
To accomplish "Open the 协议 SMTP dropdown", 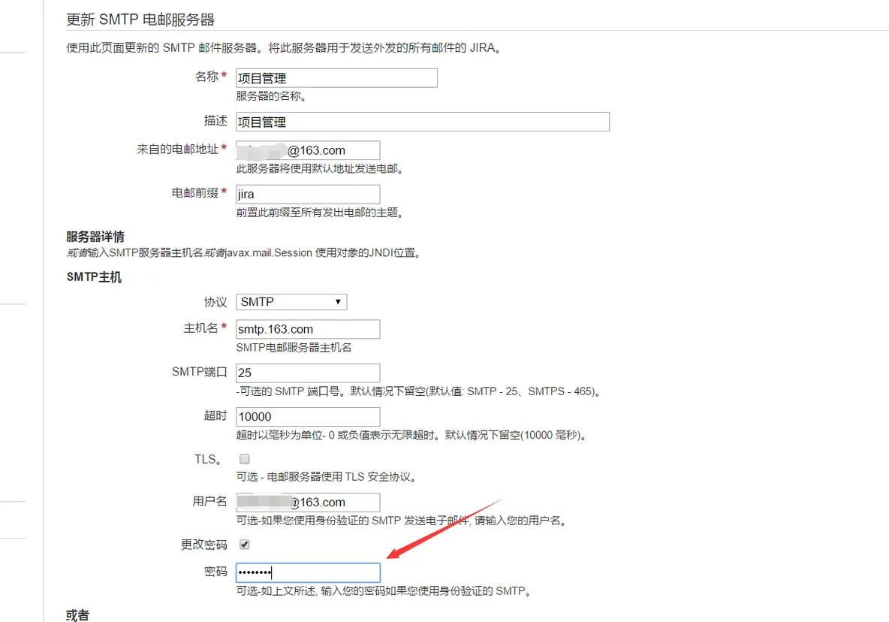I will pos(291,302).
